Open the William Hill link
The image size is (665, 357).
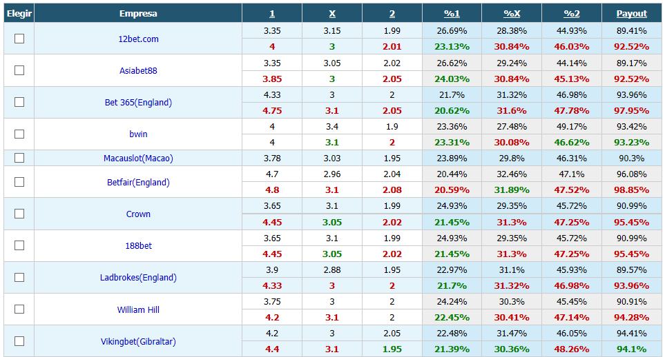138,309
